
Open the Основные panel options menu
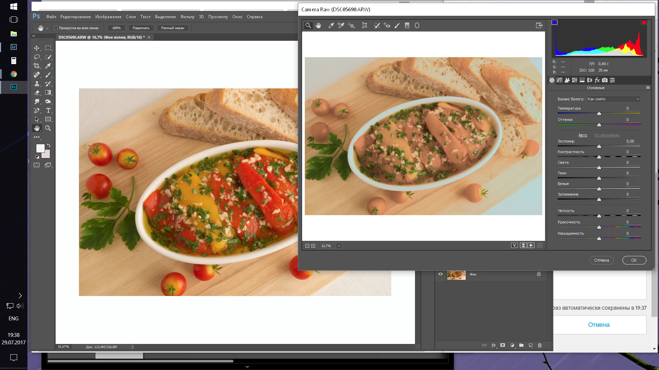(x=648, y=88)
